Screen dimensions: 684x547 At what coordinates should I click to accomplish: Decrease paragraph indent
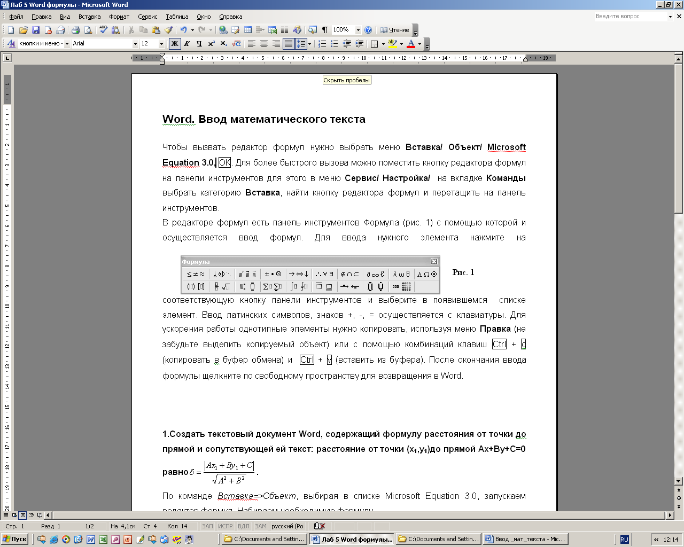pyautogui.click(x=347, y=44)
